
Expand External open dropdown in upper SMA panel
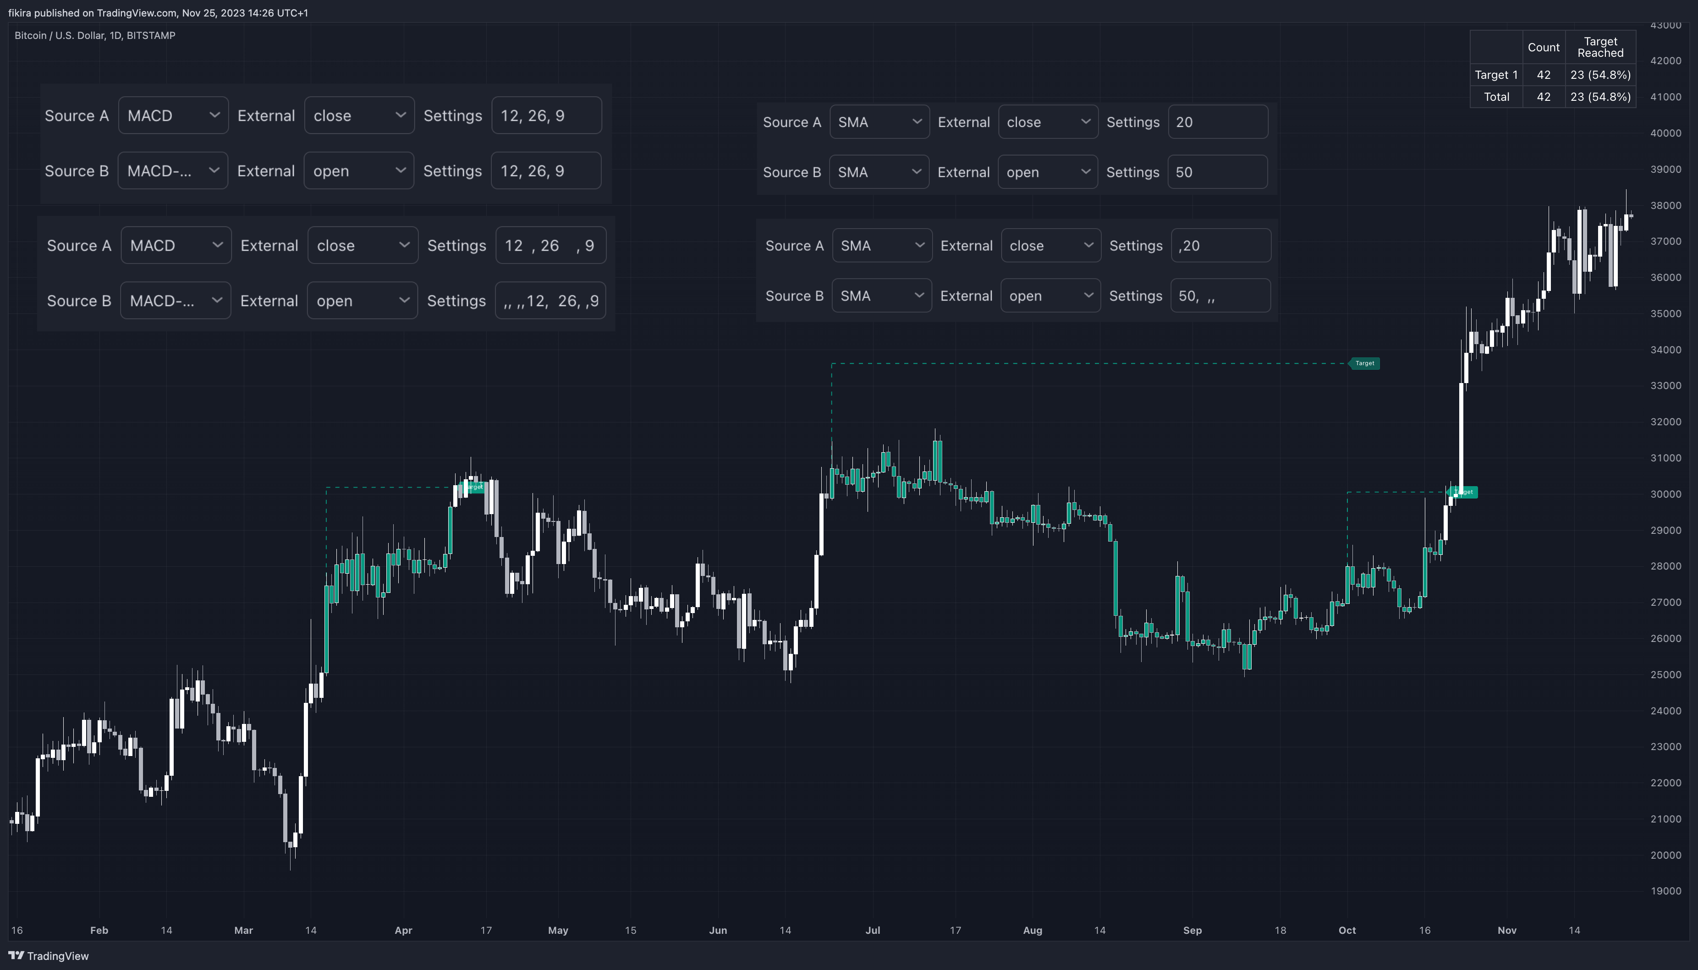click(x=1047, y=172)
